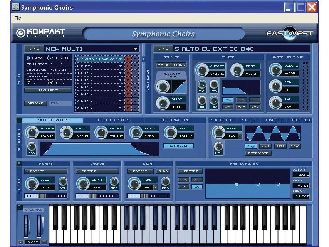This screenshot has width=329, height=247.
Task: Click the envelope Sustain knob
Action: [x=136, y=133]
